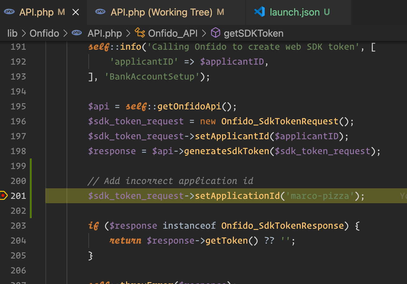Click generateSdkToken on line 198
The width and height of the screenshot is (407, 284).
pos(226,151)
